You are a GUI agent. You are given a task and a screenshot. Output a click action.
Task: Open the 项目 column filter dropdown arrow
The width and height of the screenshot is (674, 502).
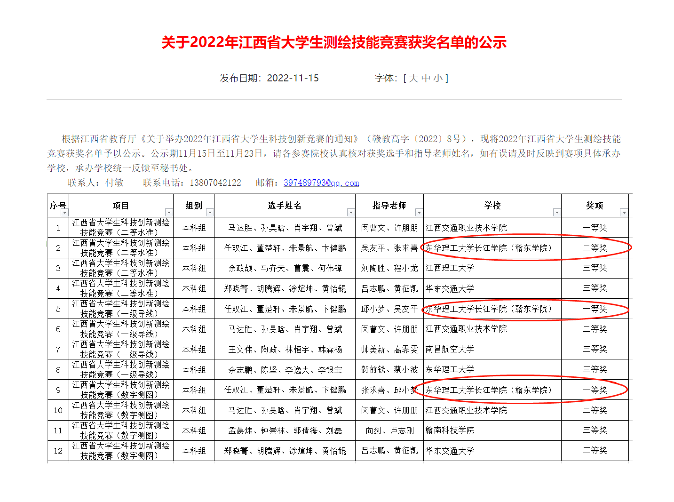tap(169, 213)
